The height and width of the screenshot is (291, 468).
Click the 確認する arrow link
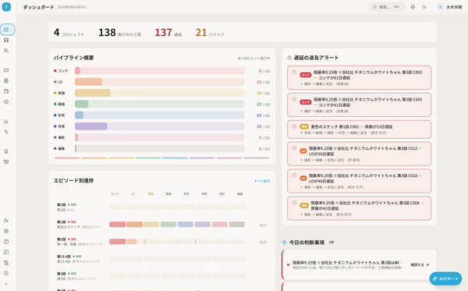(x=420, y=264)
